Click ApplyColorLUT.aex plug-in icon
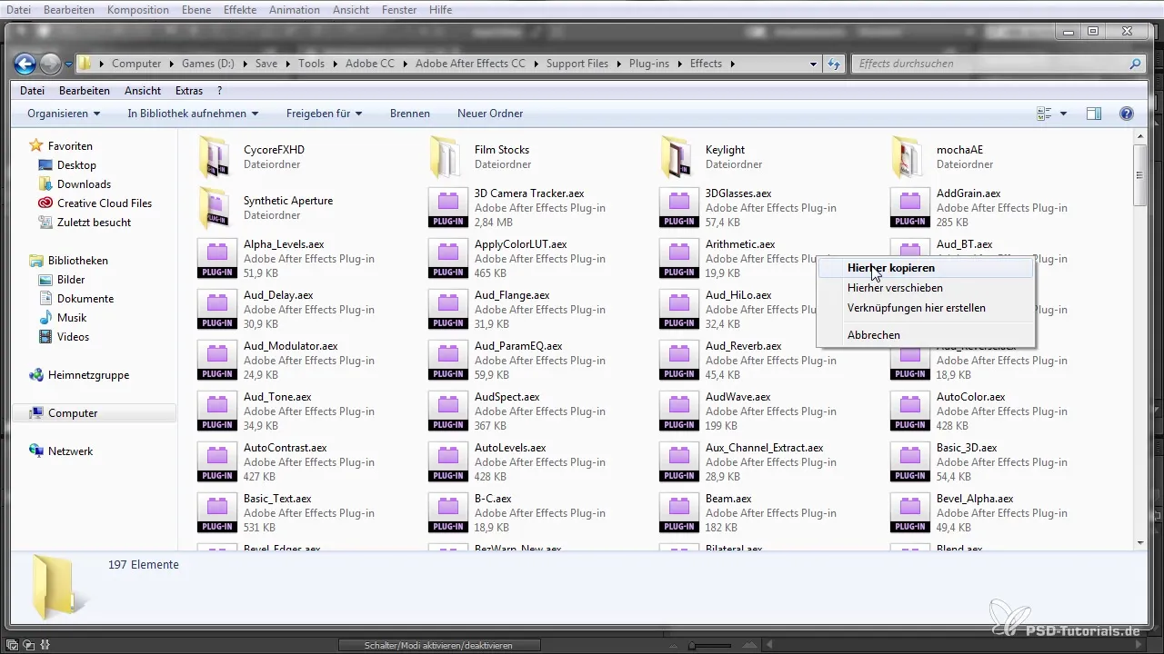The height and width of the screenshot is (654, 1164). (x=447, y=259)
